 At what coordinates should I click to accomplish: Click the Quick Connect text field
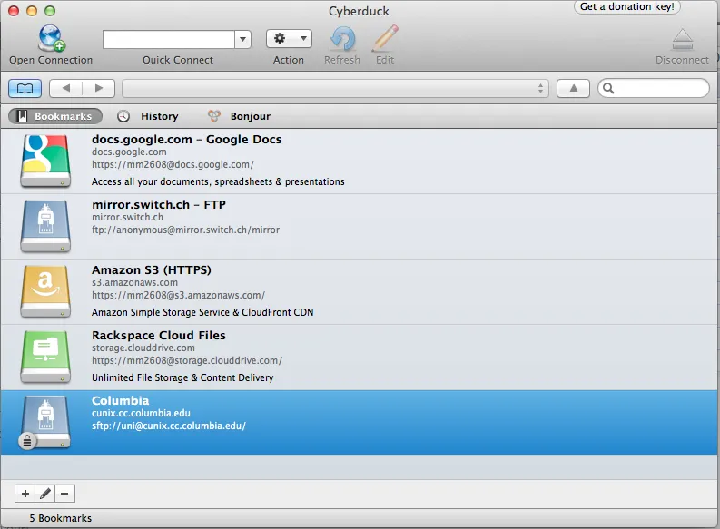click(x=169, y=39)
